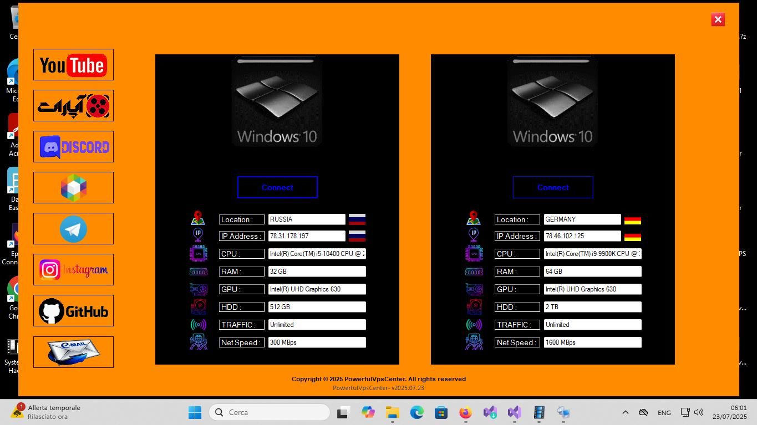Click the net speed globe icon for 1600 MBps
The height and width of the screenshot is (425, 757).
[x=474, y=342]
